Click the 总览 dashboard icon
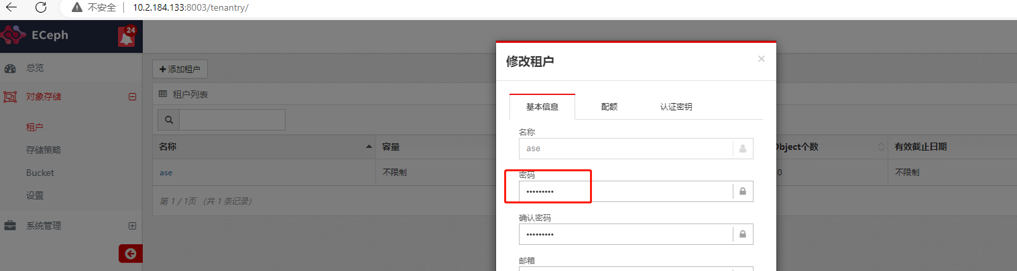 (x=10, y=68)
